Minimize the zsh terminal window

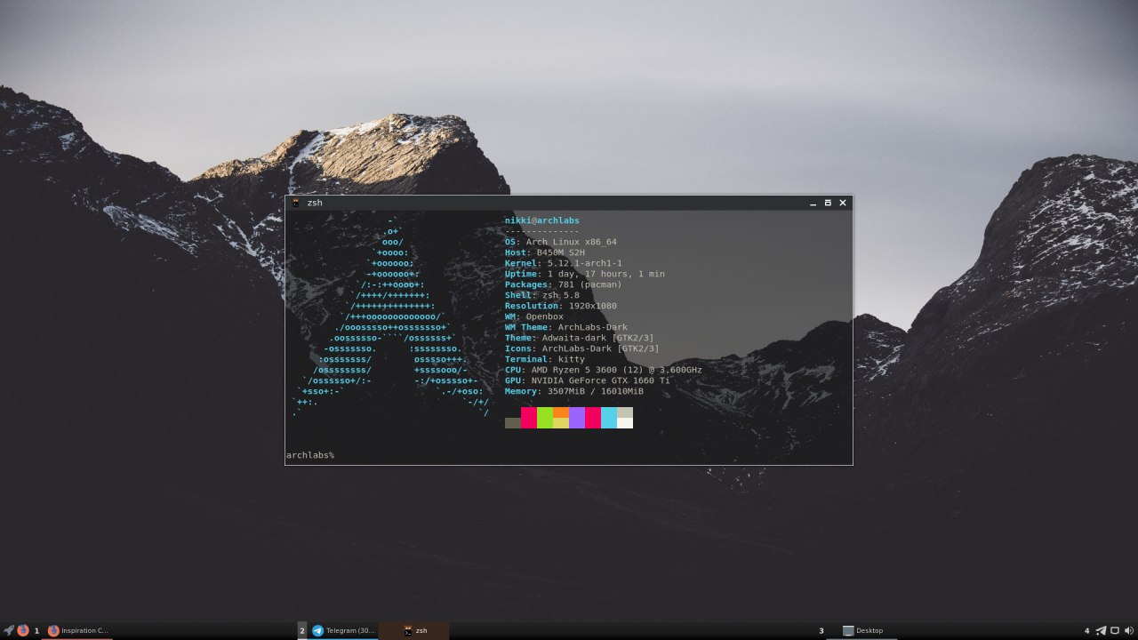(x=813, y=203)
